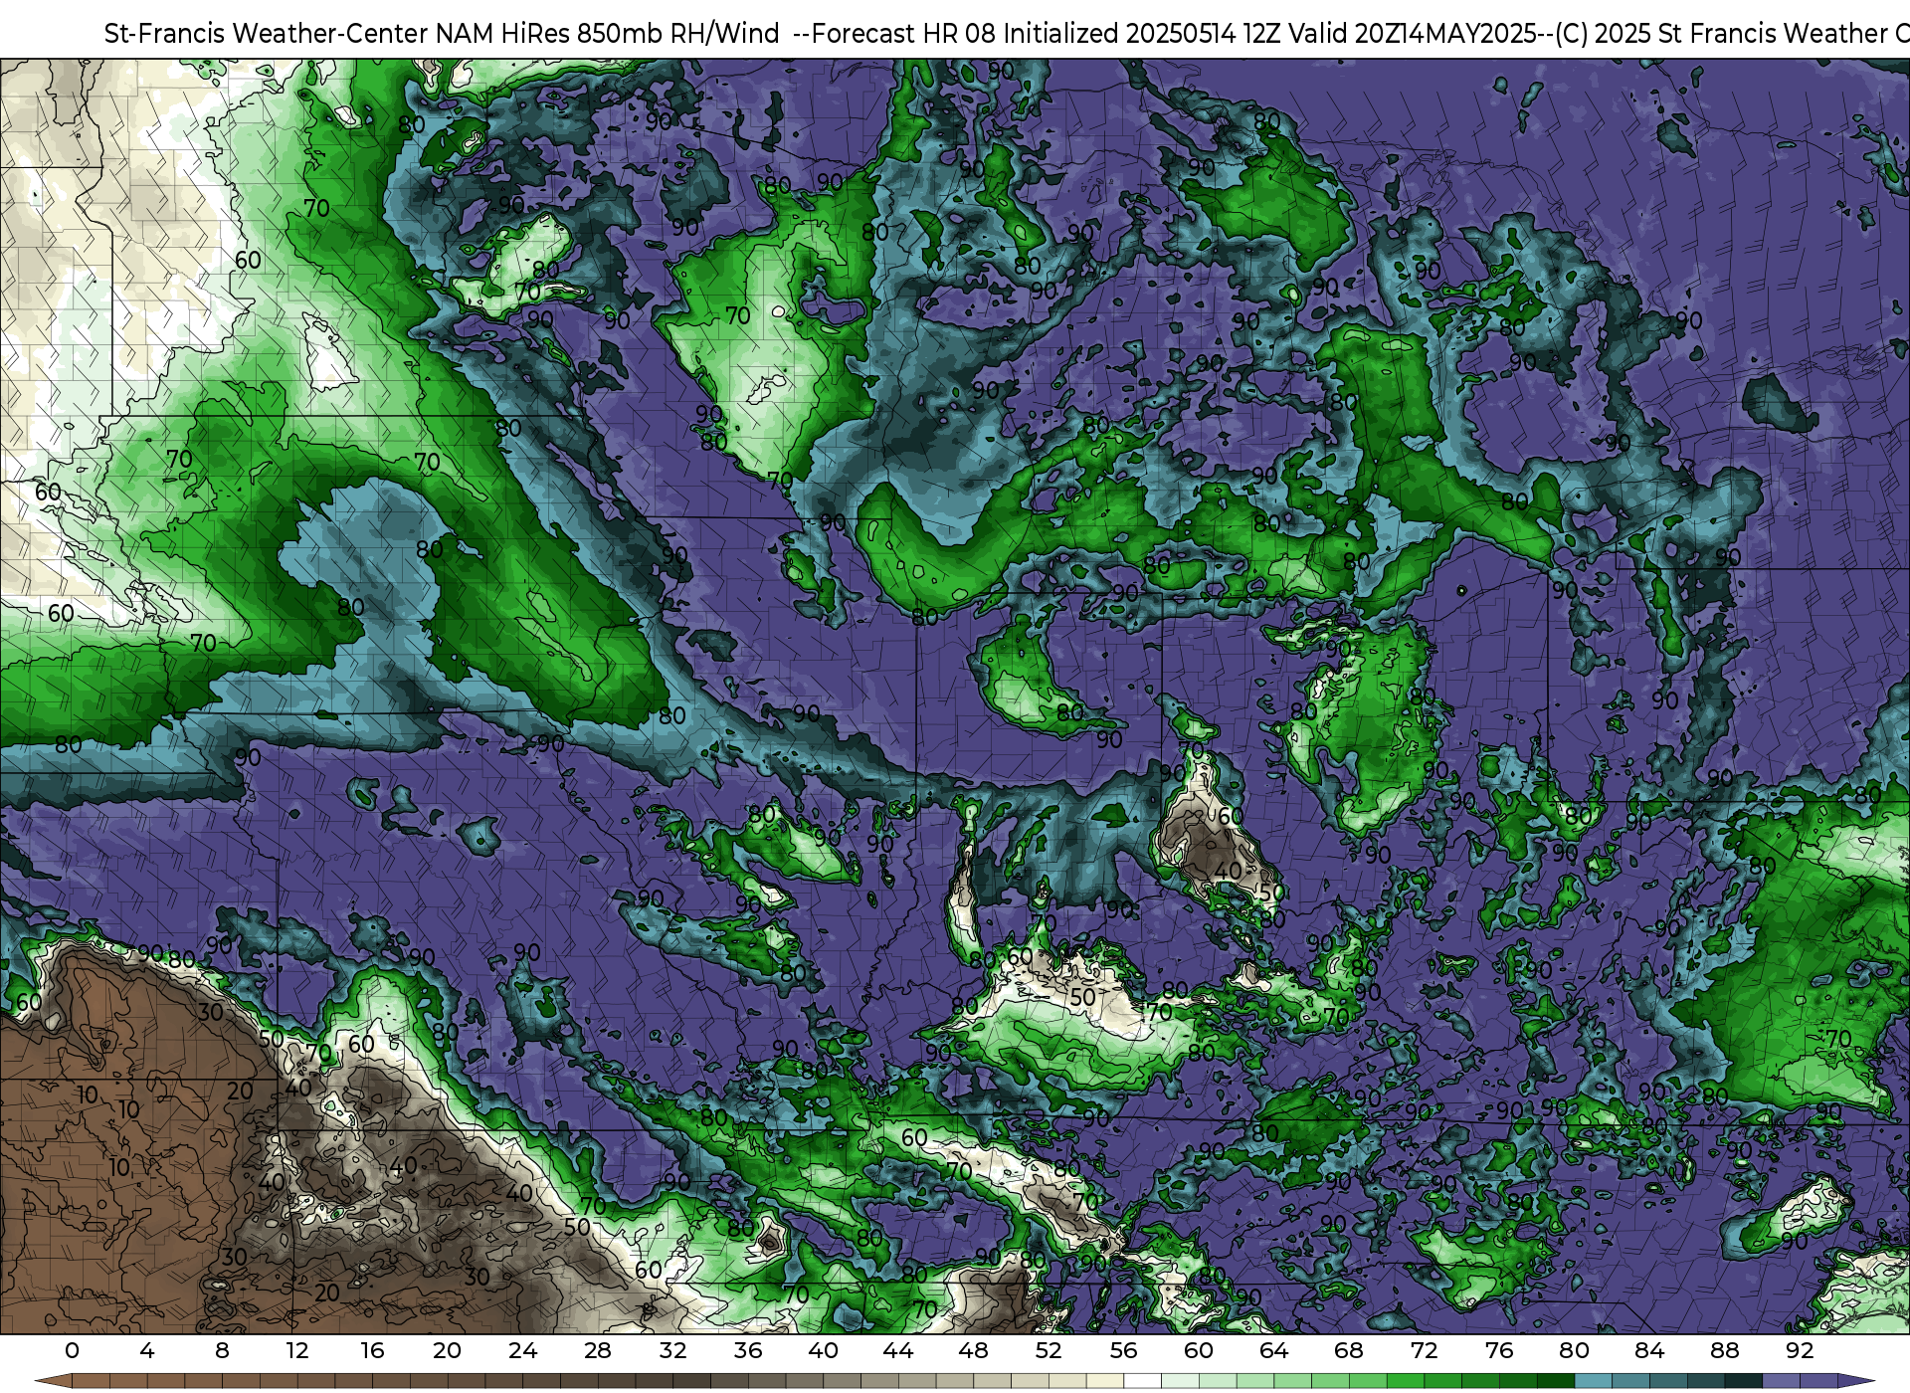Click the colorbar tick label '64'
The image size is (1910, 1393).
tap(1273, 1350)
